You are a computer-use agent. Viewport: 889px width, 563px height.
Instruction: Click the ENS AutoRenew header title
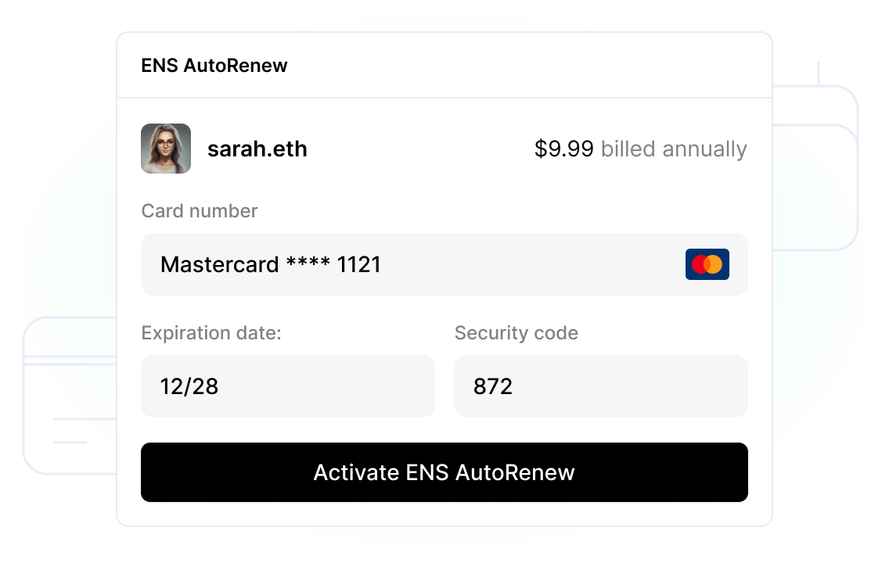pos(214,66)
